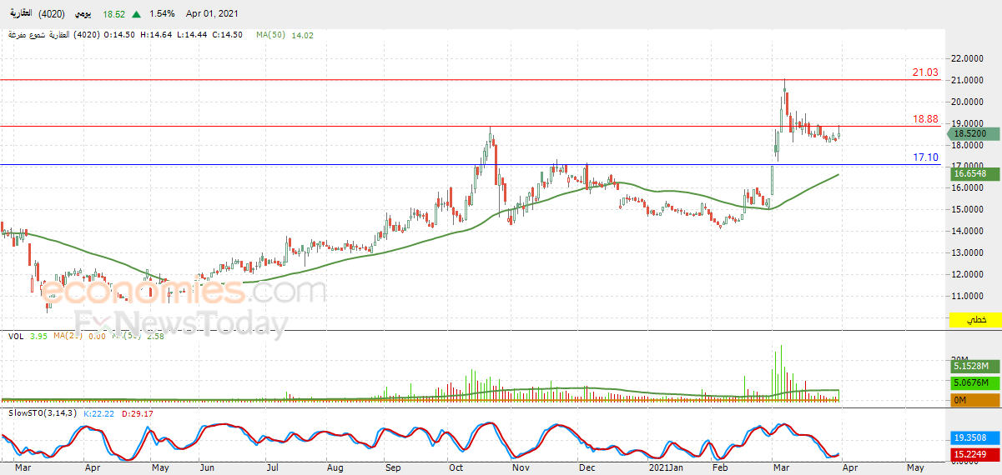Click the yellow 'خطي' linear scale button
Viewport: 1002px width, 475px height.
click(x=974, y=319)
